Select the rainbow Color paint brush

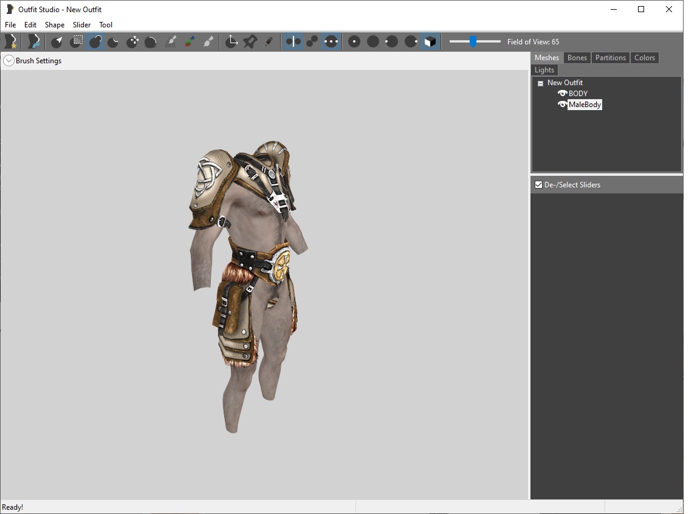(x=190, y=41)
